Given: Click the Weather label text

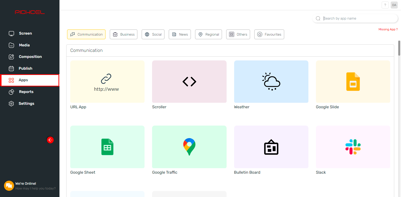Looking at the screenshot, I should pyautogui.click(x=242, y=107).
